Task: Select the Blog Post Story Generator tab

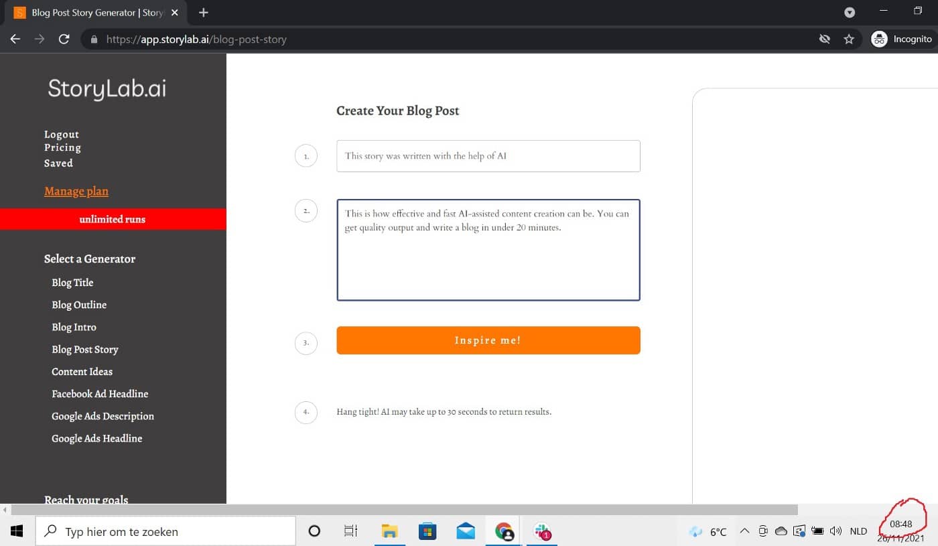Action: click(96, 13)
